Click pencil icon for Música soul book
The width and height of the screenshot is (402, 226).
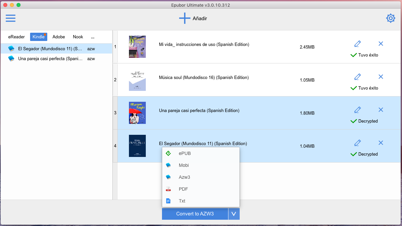(x=357, y=77)
